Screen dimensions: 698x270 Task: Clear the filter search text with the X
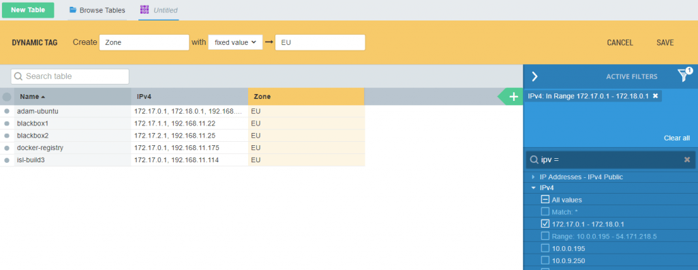tap(687, 160)
